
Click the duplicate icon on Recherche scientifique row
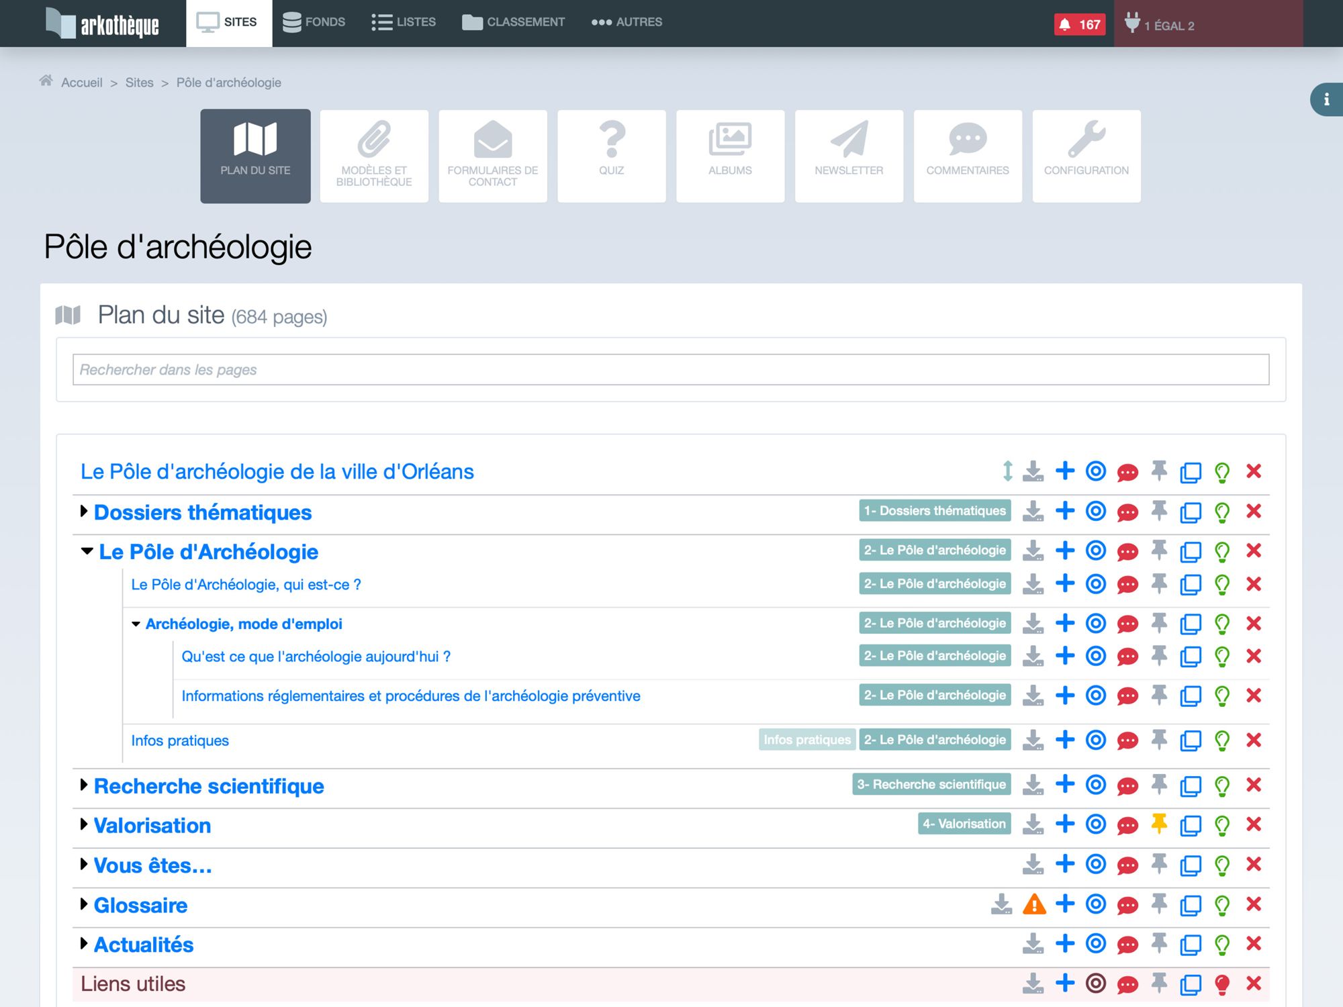[x=1190, y=785]
